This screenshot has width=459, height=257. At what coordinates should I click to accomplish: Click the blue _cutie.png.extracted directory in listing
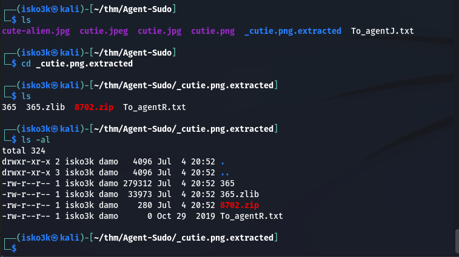(293, 31)
